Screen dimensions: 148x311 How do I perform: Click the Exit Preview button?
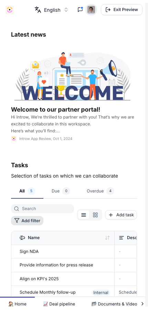[122, 10]
